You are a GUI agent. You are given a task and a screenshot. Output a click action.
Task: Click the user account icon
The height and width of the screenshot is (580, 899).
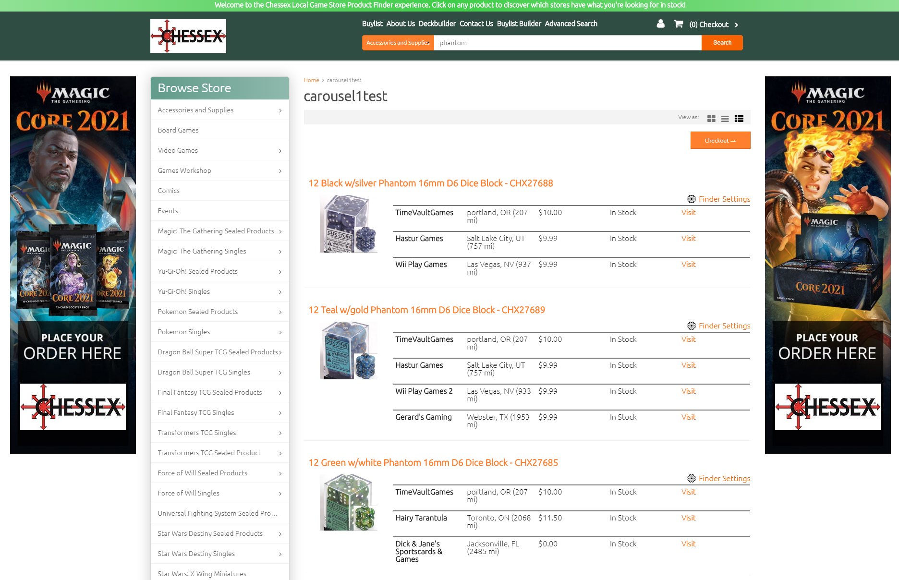click(x=661, y=24)
